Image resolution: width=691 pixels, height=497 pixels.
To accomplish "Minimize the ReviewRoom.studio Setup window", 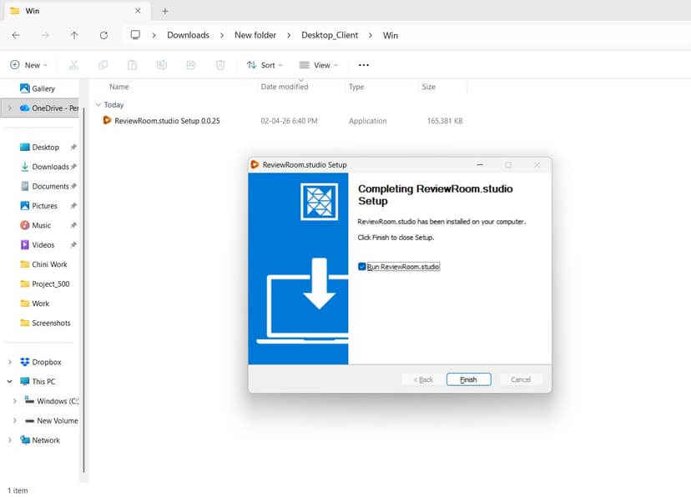I will [x=480, y=164].
